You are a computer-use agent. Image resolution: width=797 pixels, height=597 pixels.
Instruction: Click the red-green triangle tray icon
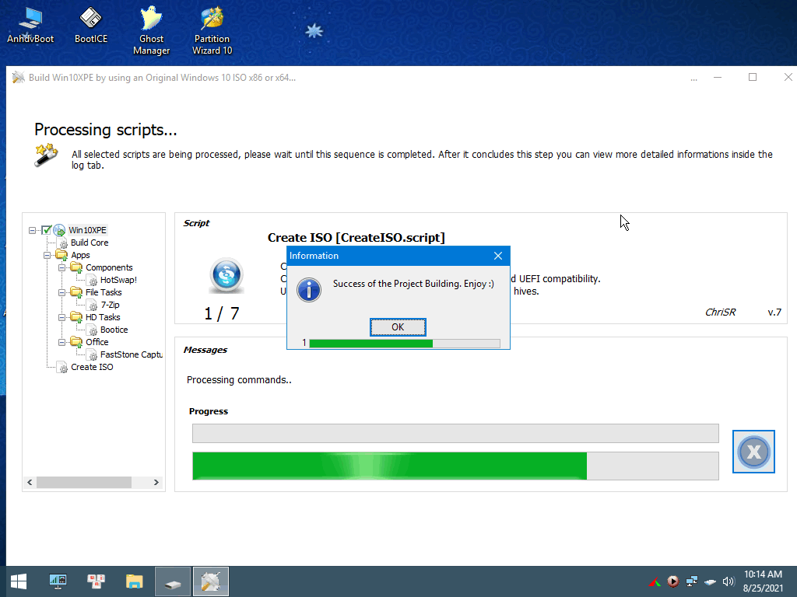point(655,581)
